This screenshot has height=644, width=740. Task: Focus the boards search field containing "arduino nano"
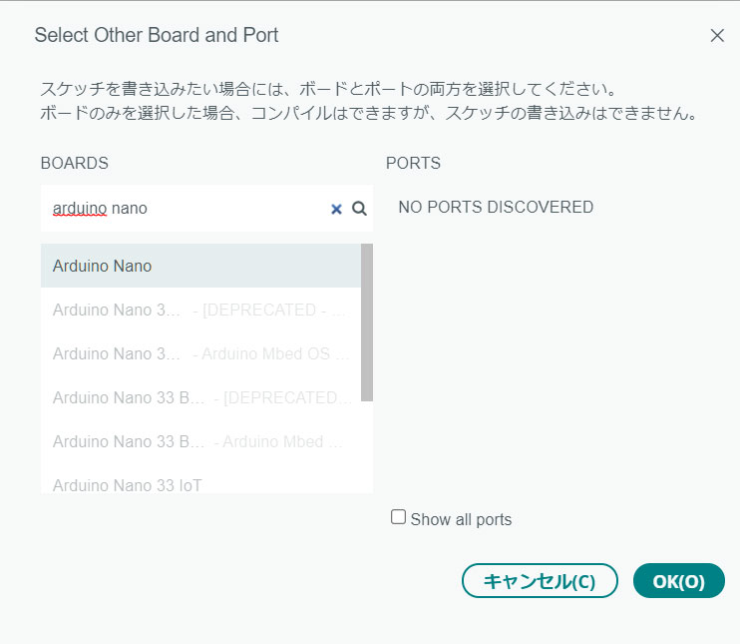[206, 209]
